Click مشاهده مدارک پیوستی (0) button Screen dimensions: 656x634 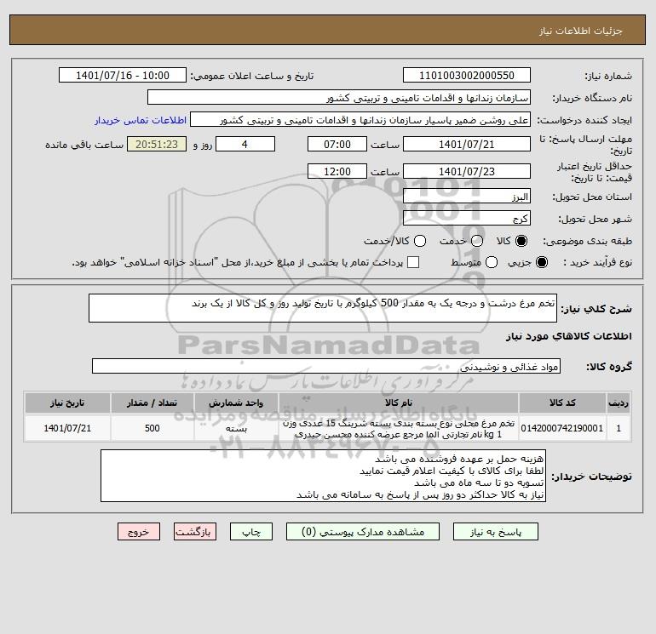click(363, 532)
